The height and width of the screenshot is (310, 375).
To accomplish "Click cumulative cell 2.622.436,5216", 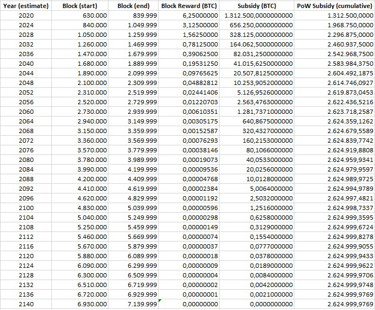I will (x=334, y=102).
